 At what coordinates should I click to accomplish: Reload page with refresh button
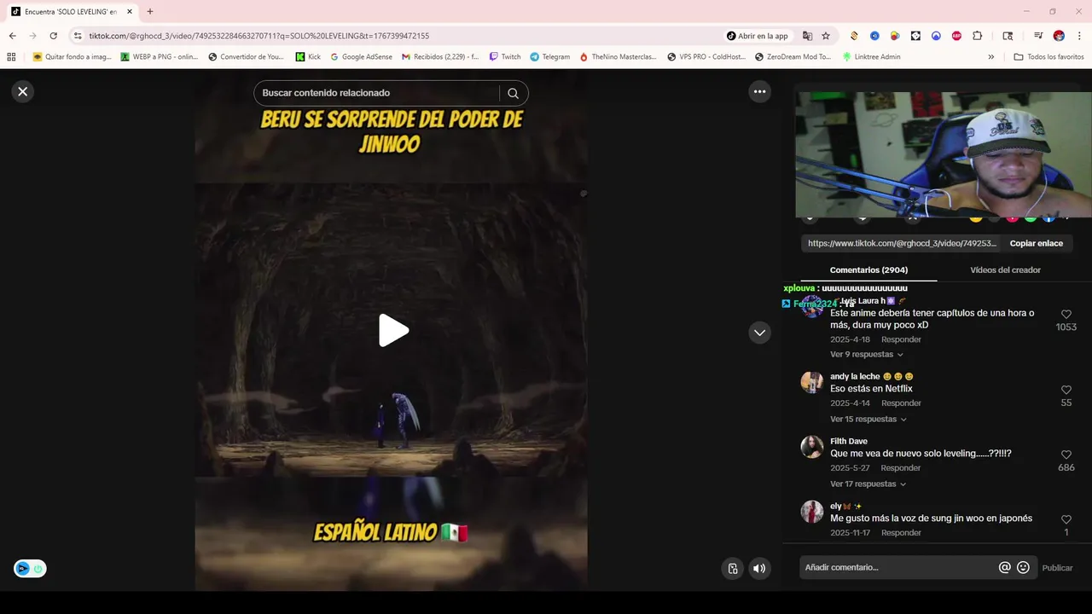[x=53, y=36]
